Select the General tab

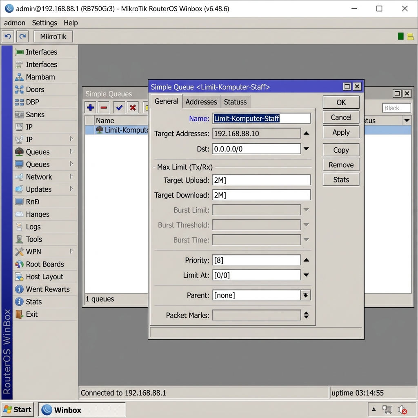tap(167, 101)
